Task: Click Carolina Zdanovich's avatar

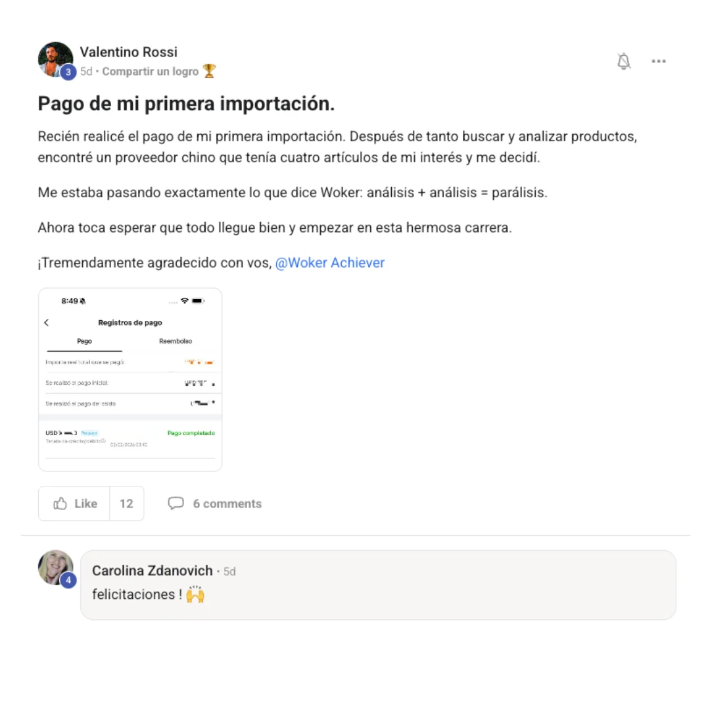Action: tap(54, 567)
